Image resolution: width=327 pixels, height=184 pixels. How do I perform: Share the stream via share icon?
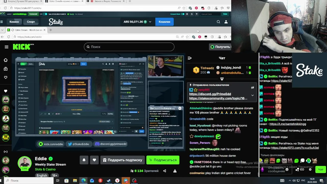(x=165, y=171)
